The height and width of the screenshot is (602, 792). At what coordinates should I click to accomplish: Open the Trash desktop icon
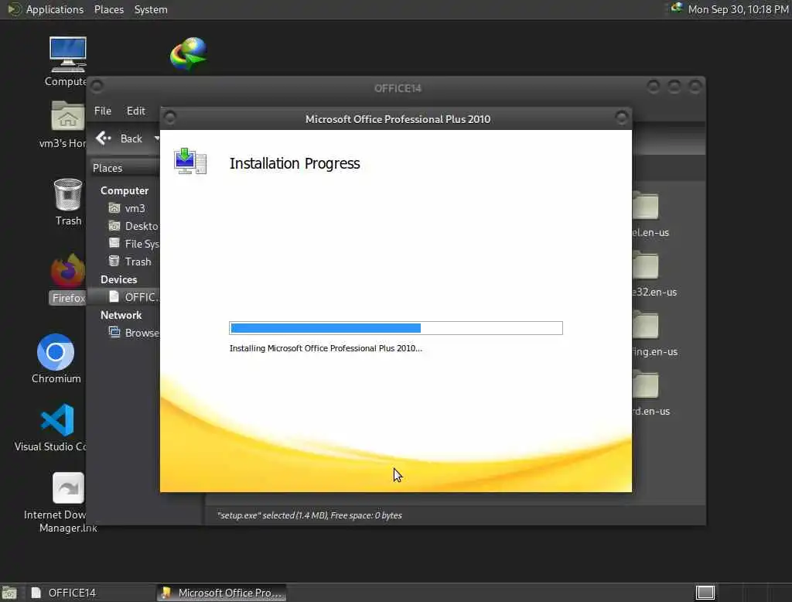[68, 194]
